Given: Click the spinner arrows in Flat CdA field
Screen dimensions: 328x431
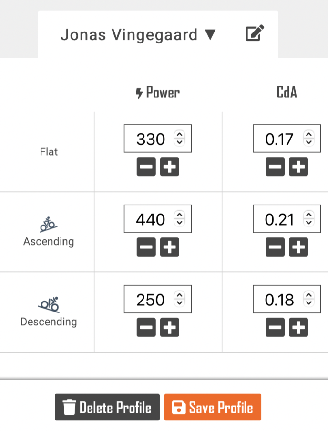Looking at the screenshot, I should tap(309, 139).
